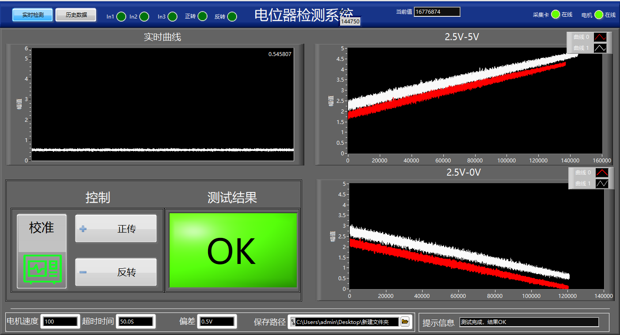Image resolution: width=620 pixels, height=335 pixels.
Task: Click the In2 indicator LED
Action: pos(144,17)
